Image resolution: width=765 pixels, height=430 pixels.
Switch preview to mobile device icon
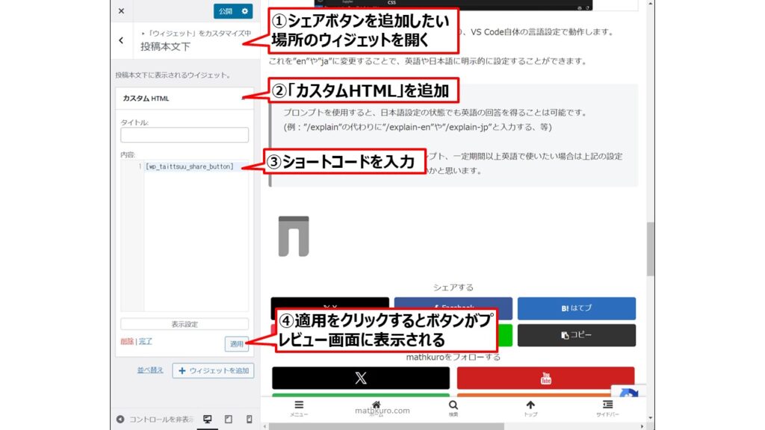(250, 419)
